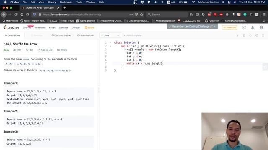Click the text 'int j = n;' in the editor
268x150 pixels.
134,57
